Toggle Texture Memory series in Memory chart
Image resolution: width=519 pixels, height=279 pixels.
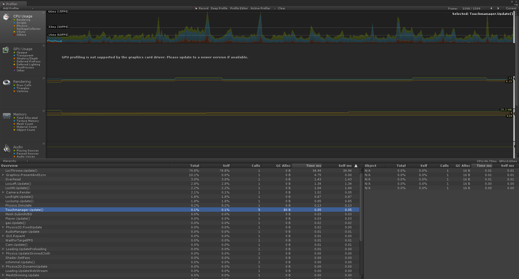pyautogui.click(x=14, y=121)
